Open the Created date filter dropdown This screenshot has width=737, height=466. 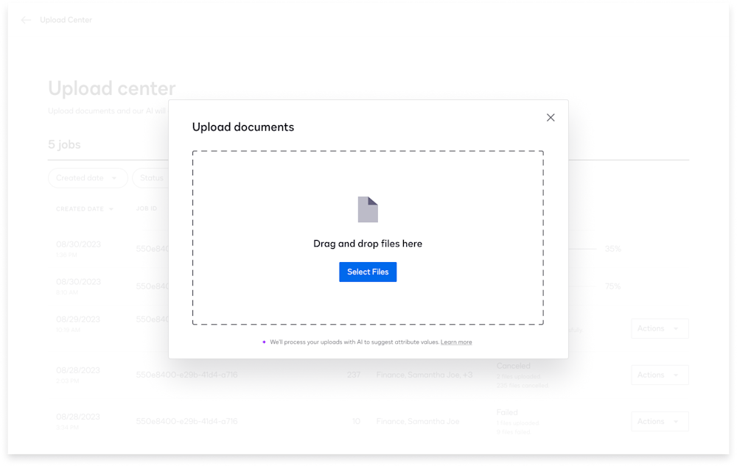click(88, 178)
